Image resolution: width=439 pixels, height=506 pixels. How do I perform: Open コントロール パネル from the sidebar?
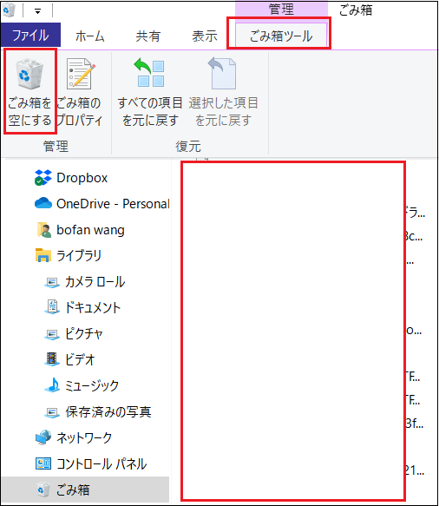click(90, 464)
